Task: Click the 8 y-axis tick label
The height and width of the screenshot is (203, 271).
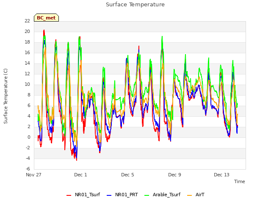Action: pyautogui.click(x=29, y=95)
